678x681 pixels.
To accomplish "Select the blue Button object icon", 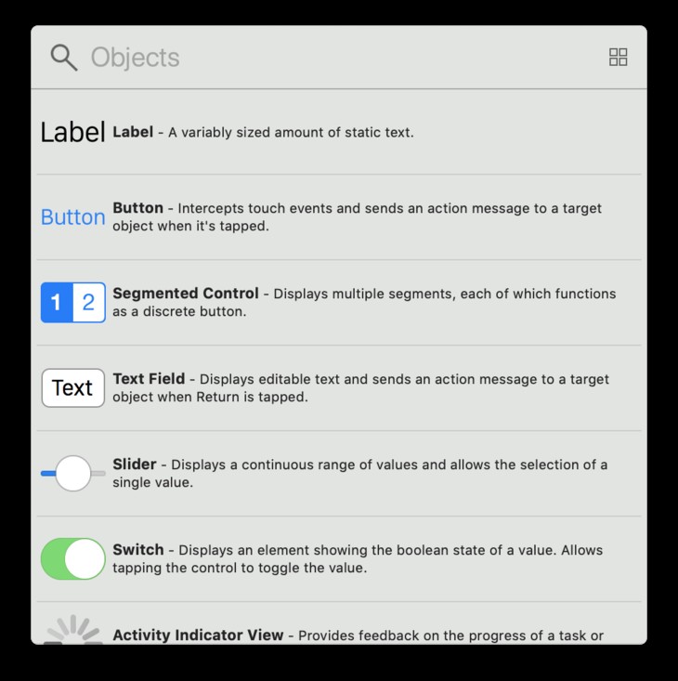I will pyautogui.click(x=73, y=216).
